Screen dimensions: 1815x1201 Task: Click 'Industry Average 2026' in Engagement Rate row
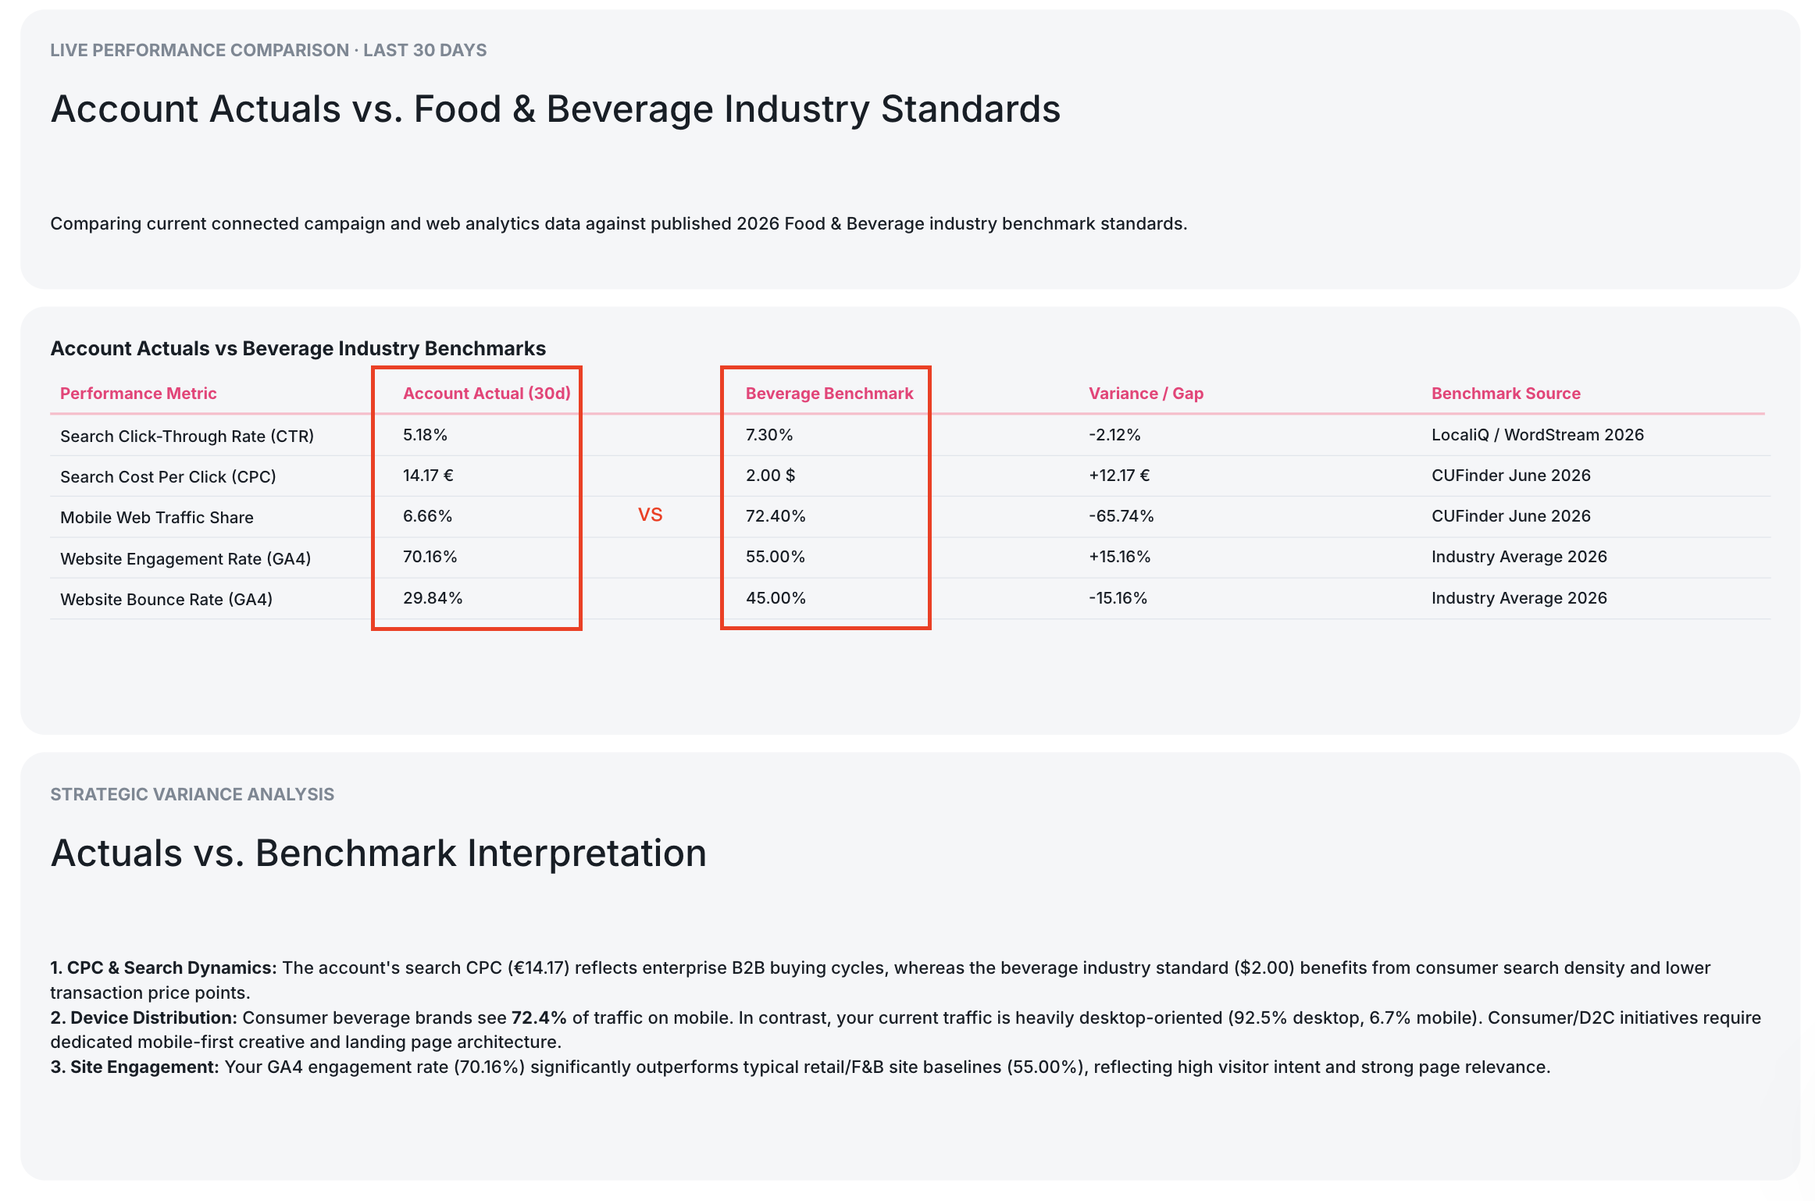coord(1519,557)
